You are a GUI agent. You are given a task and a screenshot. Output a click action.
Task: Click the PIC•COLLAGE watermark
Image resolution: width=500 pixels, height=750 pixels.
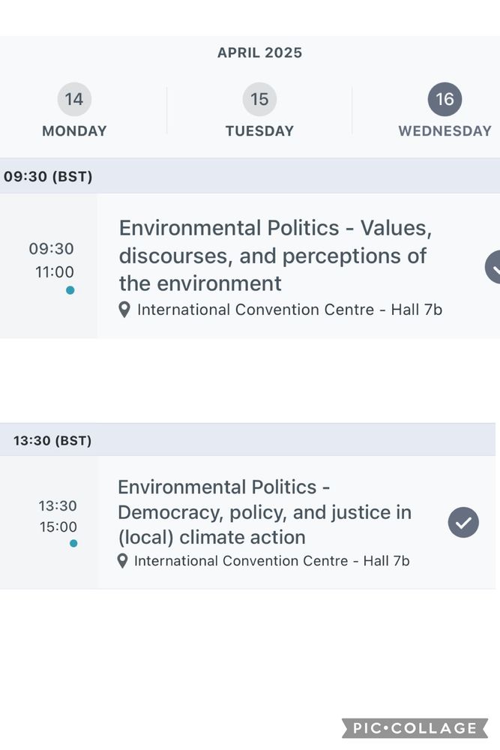tap(416, 728)
